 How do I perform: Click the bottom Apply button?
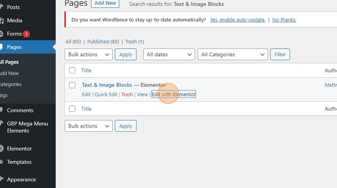point(126,126)
